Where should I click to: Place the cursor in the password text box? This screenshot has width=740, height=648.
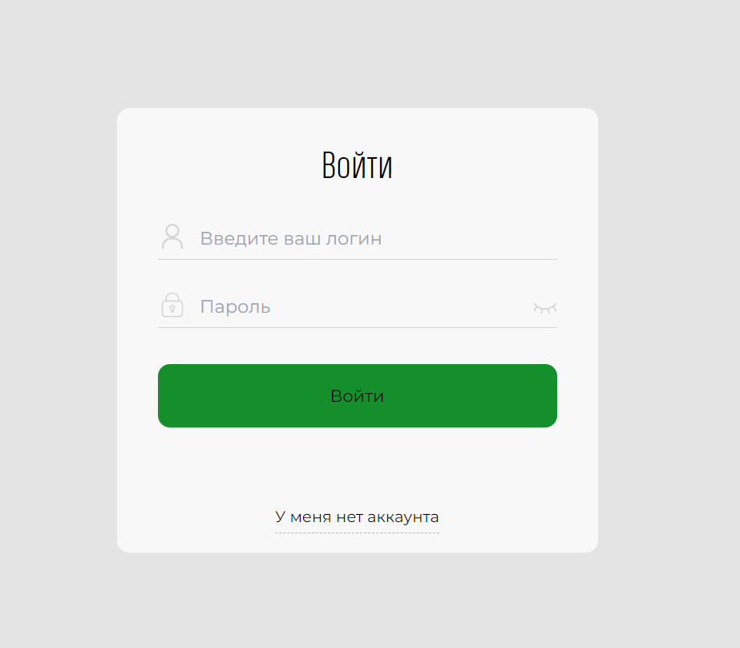358,307
